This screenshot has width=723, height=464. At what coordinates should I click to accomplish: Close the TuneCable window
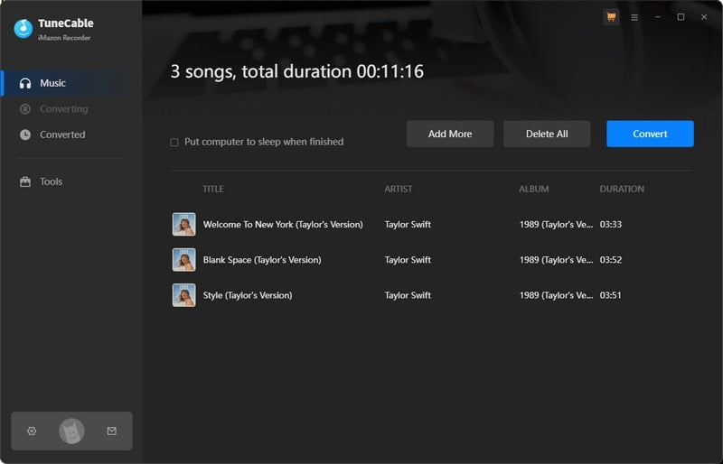(x=704, y=17)
